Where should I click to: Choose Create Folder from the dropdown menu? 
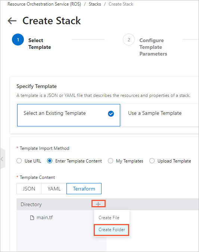coord(112,230)
